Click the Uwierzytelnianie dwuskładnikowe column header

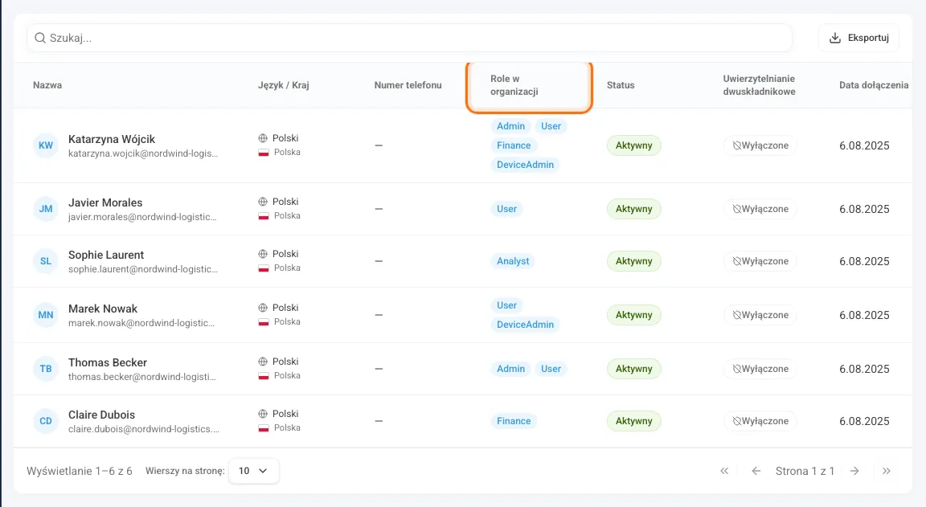760,85
